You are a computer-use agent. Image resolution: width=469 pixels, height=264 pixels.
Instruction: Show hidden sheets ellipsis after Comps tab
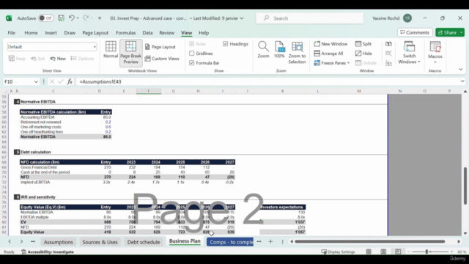(259, 241)
